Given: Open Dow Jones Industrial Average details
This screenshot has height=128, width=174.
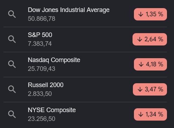Looking at the screenshot, I should [69, 10].
